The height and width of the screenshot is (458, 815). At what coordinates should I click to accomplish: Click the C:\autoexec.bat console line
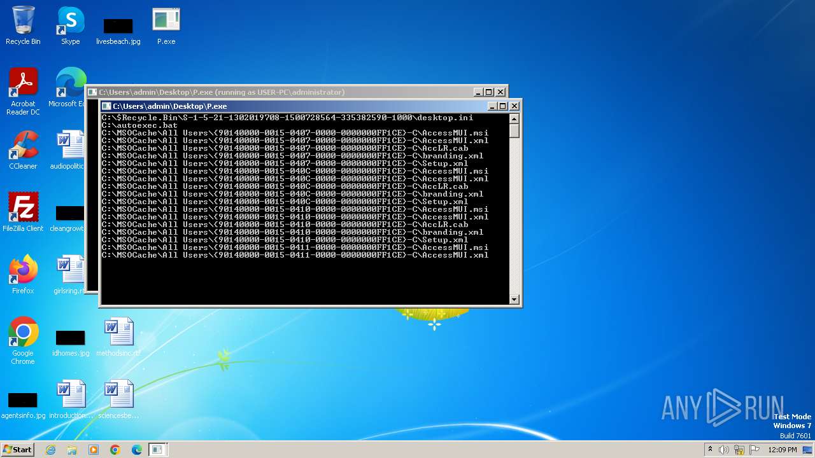[x=139, y=125]
